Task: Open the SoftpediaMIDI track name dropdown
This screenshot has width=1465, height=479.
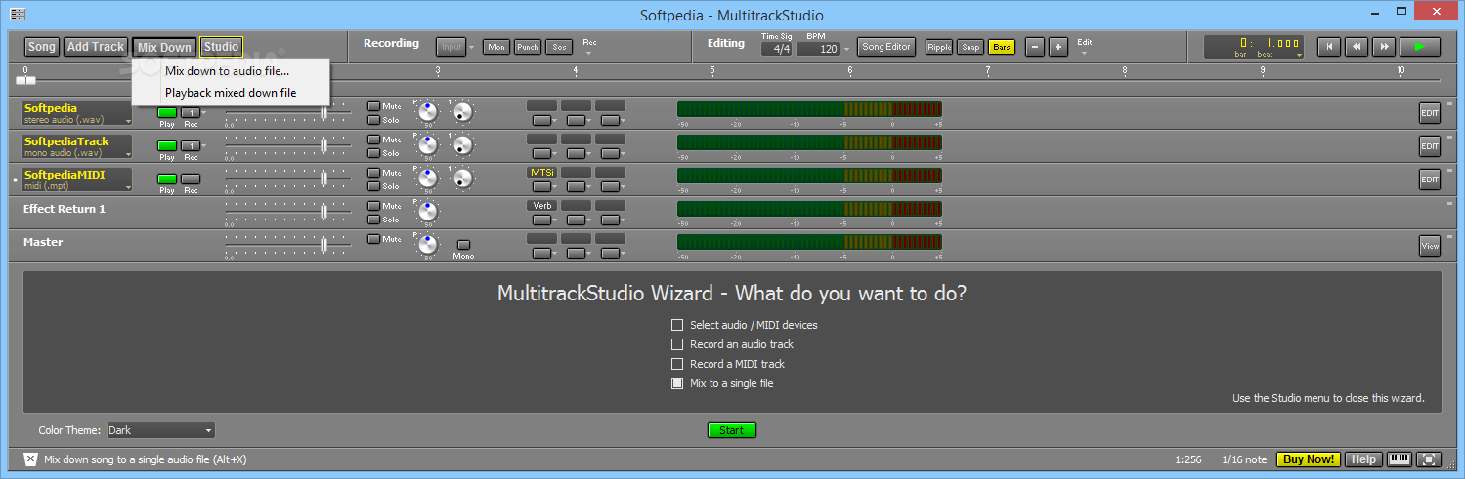Action: (x=128, y=187)
